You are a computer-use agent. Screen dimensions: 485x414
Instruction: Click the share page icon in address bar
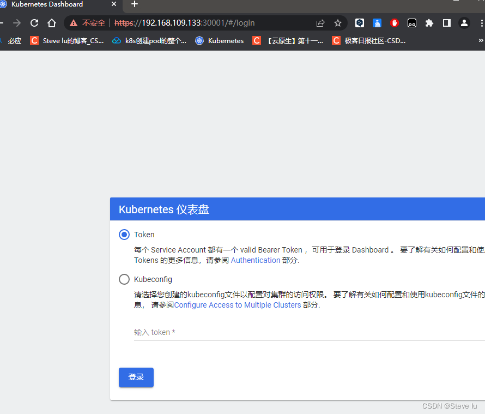tap(320, 23)
